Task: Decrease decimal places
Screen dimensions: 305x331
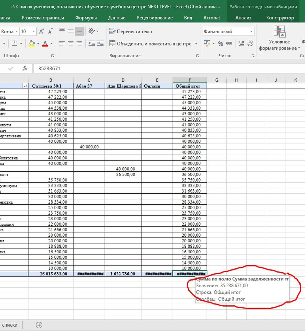Action: pos(250,43)
